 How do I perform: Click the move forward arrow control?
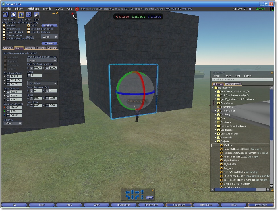tap(132, 192)
